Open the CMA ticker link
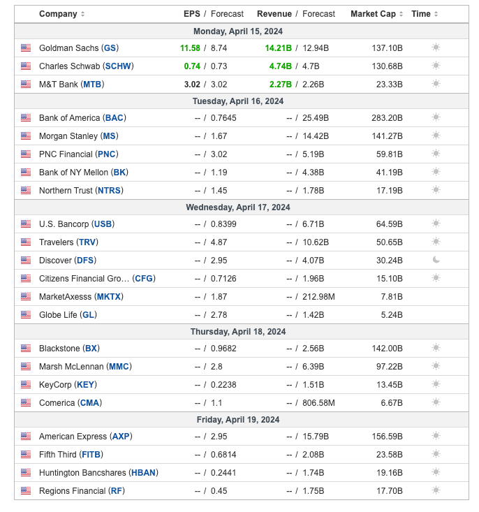This screenshot has height=512, width=479. click(89, 403)
